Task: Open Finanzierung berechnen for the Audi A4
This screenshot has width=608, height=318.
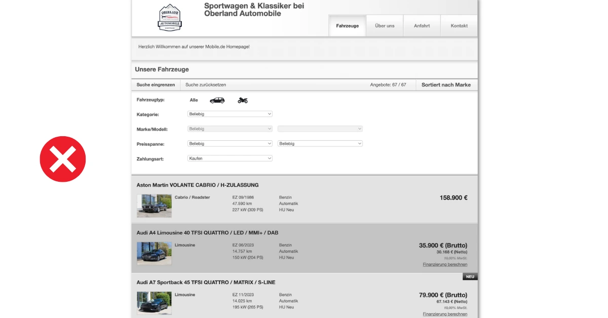Action: coord(445,264)
